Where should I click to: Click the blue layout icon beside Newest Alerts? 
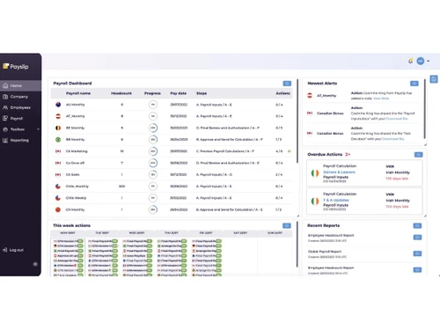coord(434,79)
